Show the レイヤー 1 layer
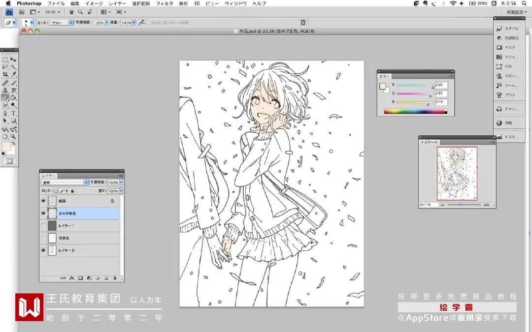 coord(43,226)
